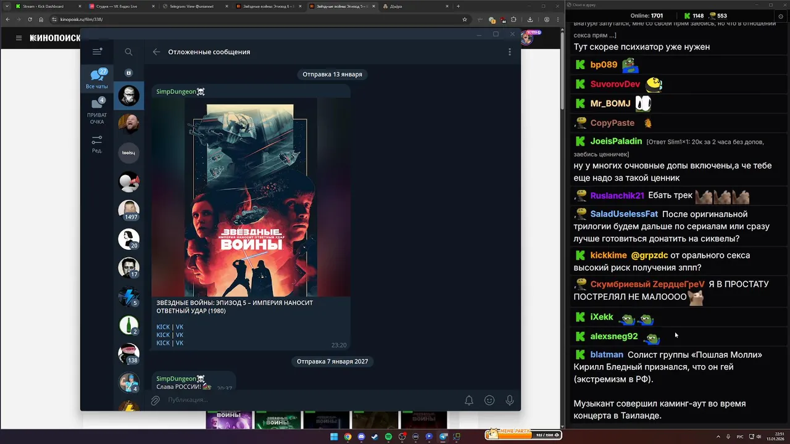Click username SuvorovDev in Kick chat
Screen dimensions: 790x444
point(615,84)
